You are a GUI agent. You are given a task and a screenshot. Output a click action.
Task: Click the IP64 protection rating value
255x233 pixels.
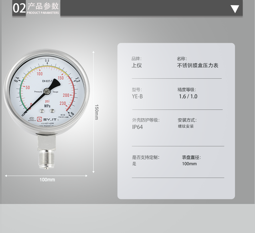[x=137, y=127]
